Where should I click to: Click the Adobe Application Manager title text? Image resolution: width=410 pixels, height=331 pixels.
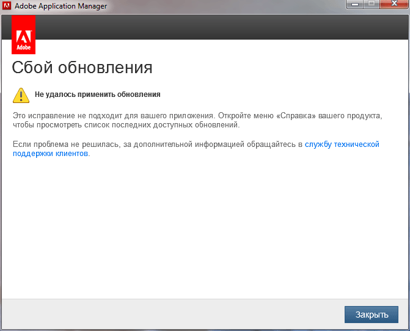(60, 5)
